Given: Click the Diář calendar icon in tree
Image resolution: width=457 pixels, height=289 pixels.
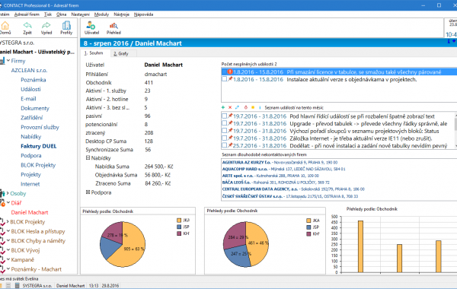Looking at the screenshot, I should coord(2,202).
